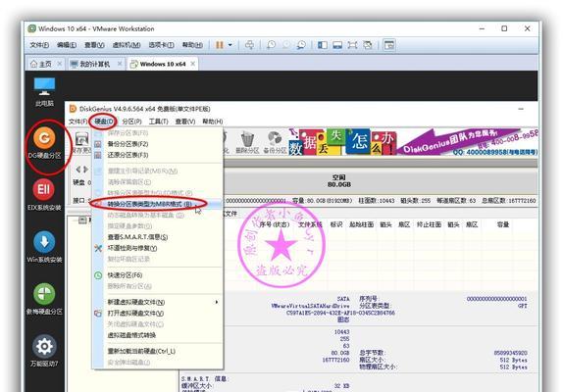Toggle the disk tree node expander

[x=82, y=220]
